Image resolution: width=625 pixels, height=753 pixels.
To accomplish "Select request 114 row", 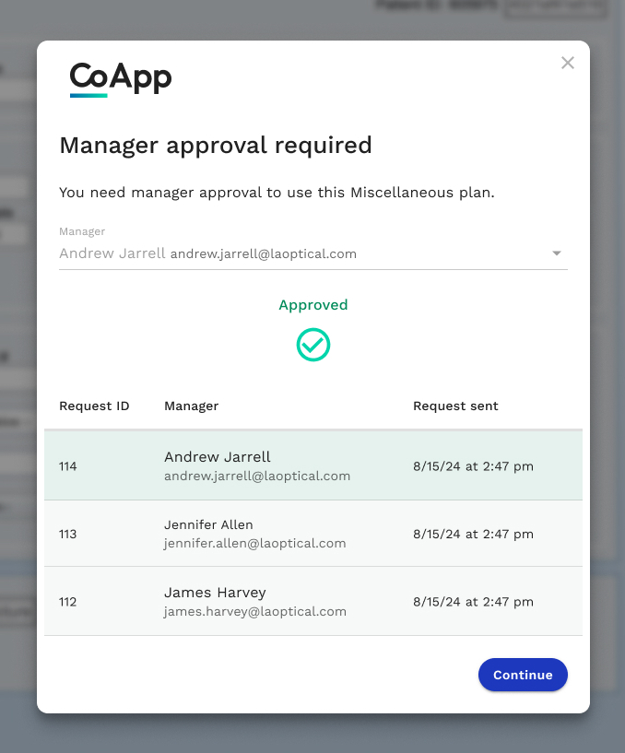I will [313, 465].
